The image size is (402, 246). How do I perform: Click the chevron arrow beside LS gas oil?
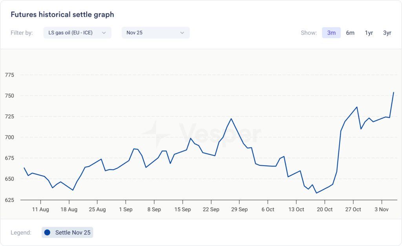click(x=104, y=33)
